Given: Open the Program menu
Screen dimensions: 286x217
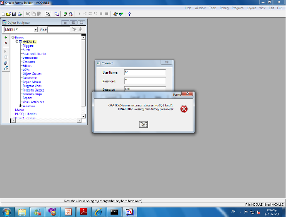Looking at the screenshot, I should tap(238, 8).
